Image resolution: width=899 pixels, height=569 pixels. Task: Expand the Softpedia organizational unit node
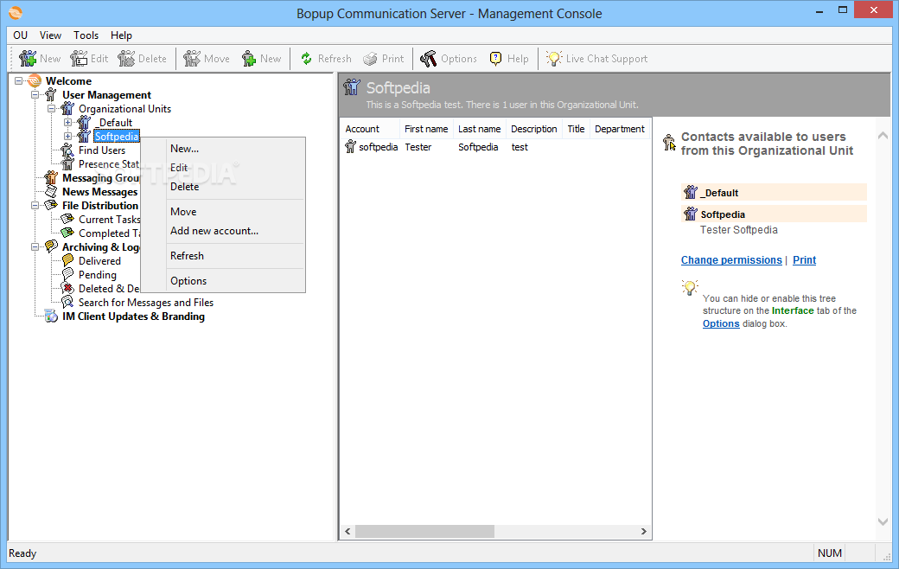click(67, 137)
